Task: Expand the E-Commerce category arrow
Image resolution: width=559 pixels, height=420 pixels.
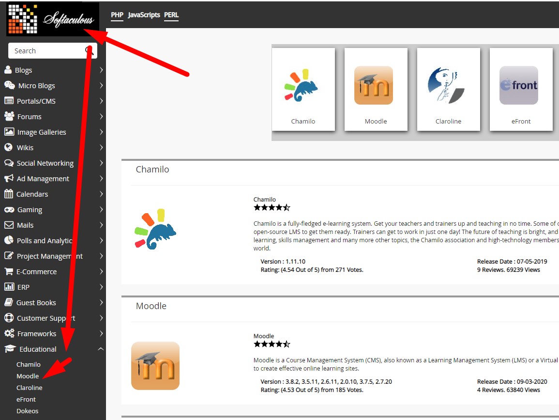Action: coord(101,271)
